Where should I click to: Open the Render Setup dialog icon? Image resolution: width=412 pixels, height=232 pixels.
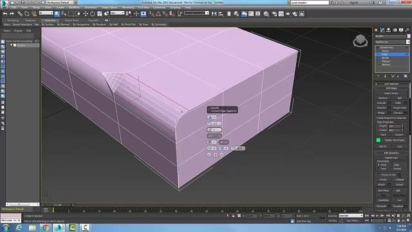coord(274,14)
